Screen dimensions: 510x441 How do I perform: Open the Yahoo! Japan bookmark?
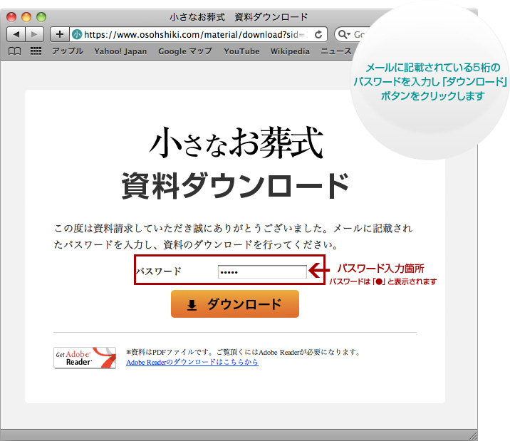(x=120, y=51)
